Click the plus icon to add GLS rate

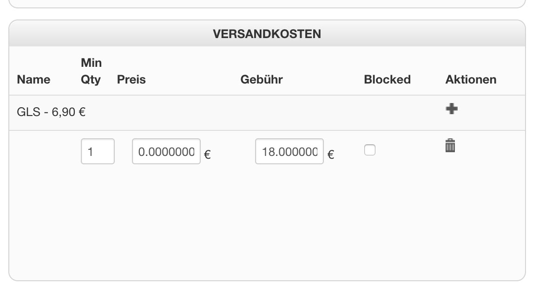[x=451, y=109]
